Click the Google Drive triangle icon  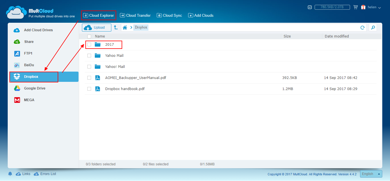pos(17,88)
